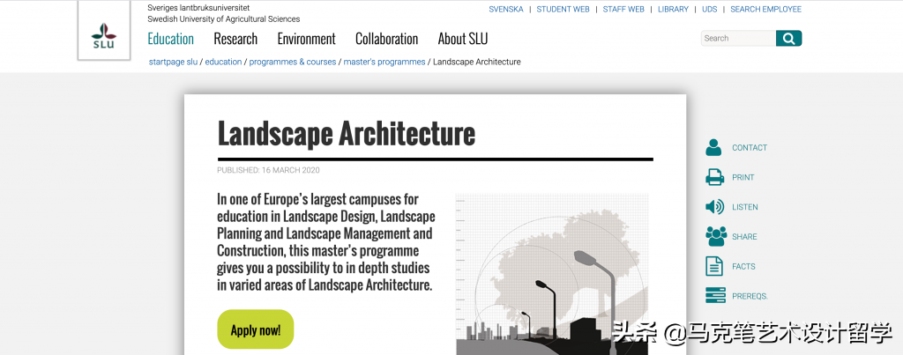
Task: Click 'PUBLISHED: 16 MARCH 2020' text
Action: point(268,170)
